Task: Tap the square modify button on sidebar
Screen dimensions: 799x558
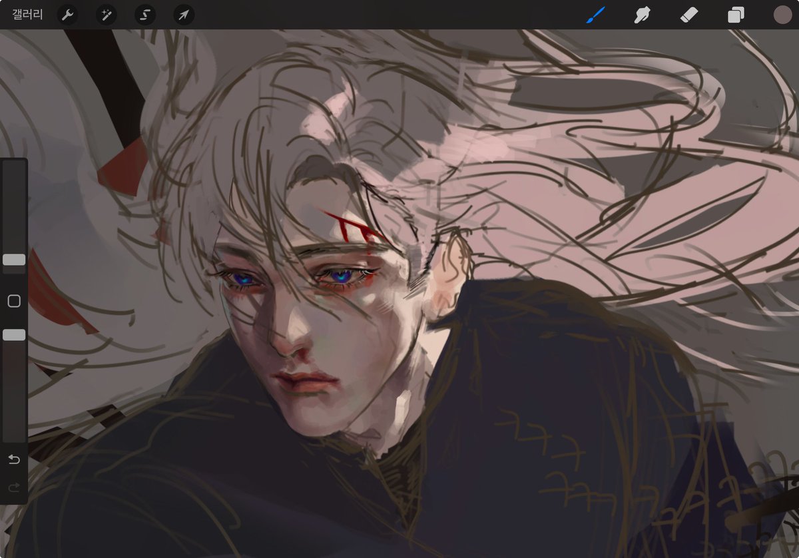Action: (14, 302)
